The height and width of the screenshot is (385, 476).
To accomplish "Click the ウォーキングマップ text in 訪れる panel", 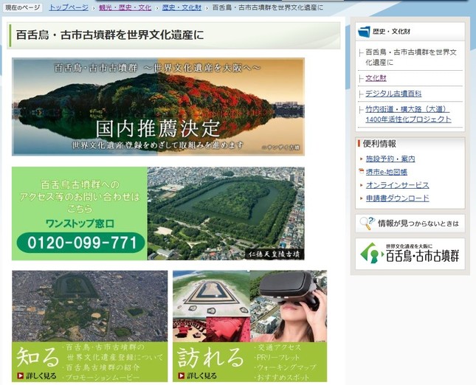I will [286, 367].
